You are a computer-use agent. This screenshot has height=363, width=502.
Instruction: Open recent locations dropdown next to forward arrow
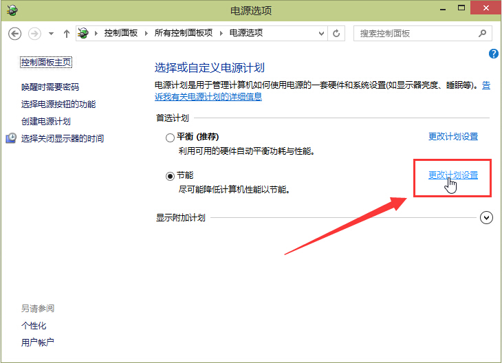click(50, 33)
